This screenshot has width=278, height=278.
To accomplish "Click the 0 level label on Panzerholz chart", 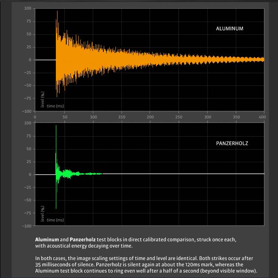I will coord(30,175).
